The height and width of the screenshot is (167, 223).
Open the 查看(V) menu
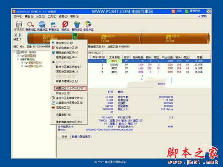pyautogui.click(x=63, y=16)
